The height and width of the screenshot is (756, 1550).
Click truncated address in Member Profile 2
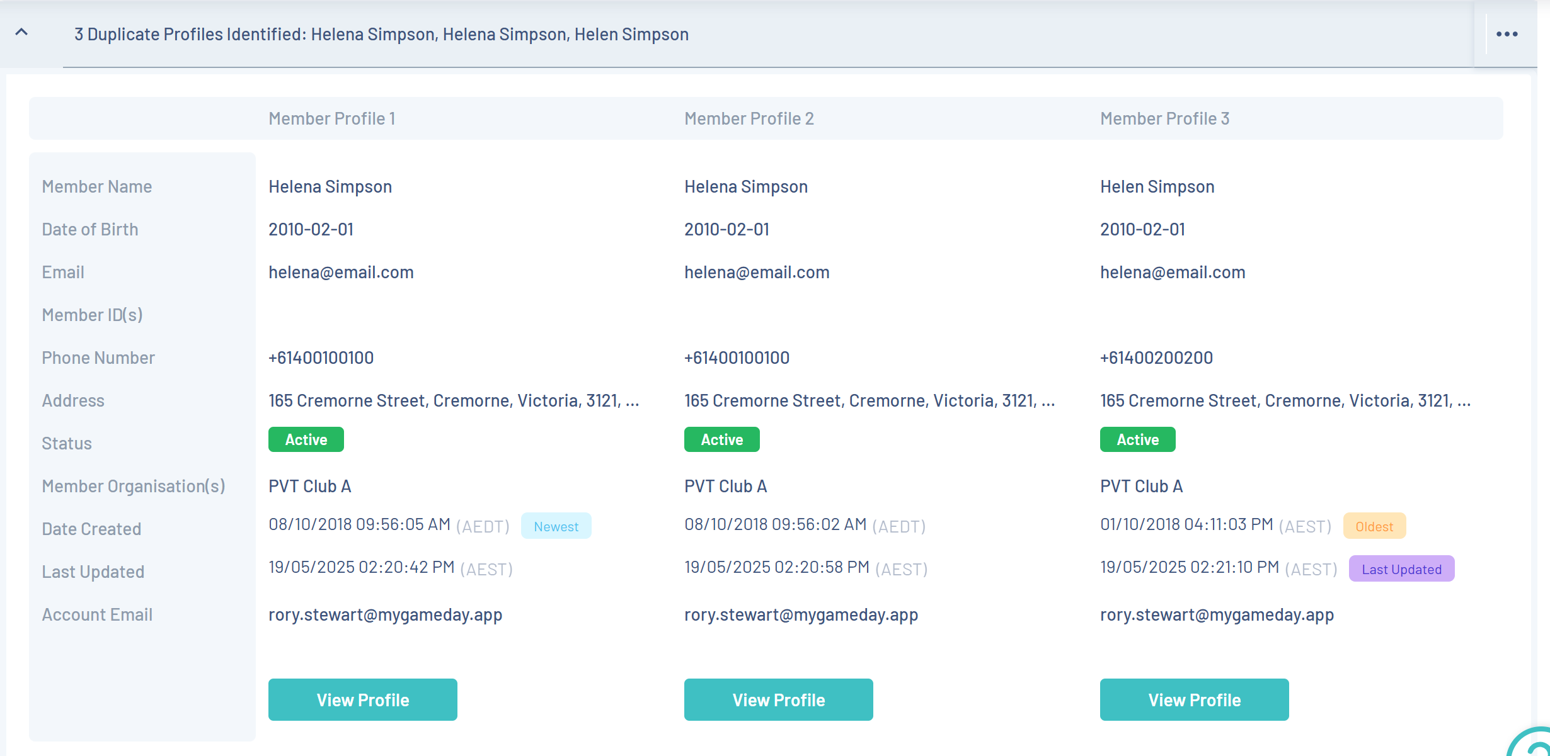click(x=870, y=400)
